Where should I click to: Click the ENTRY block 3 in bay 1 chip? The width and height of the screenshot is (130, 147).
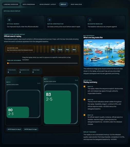(31, 129)
